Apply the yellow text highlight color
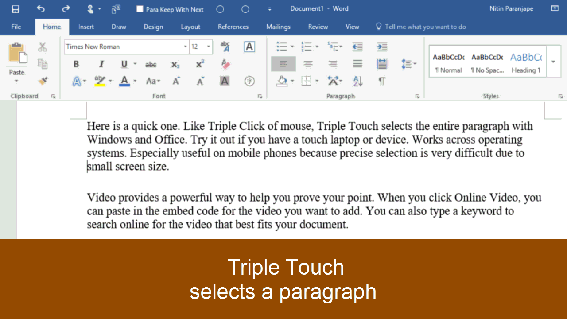 point(100,81)
